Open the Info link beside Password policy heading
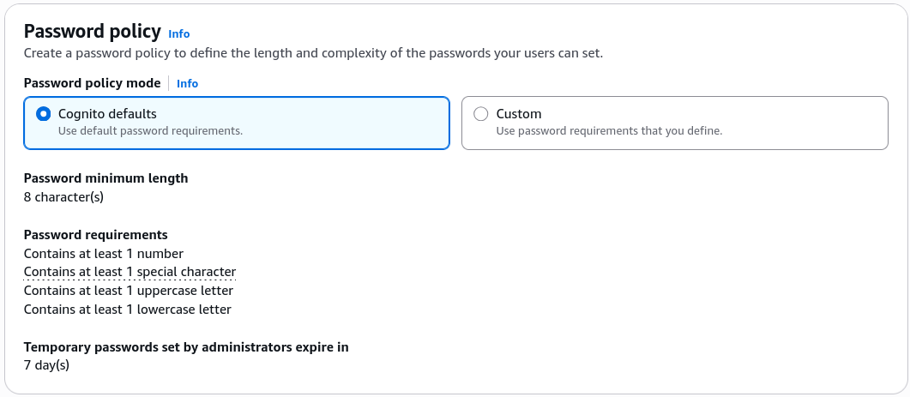 click(x=178, y=33)
